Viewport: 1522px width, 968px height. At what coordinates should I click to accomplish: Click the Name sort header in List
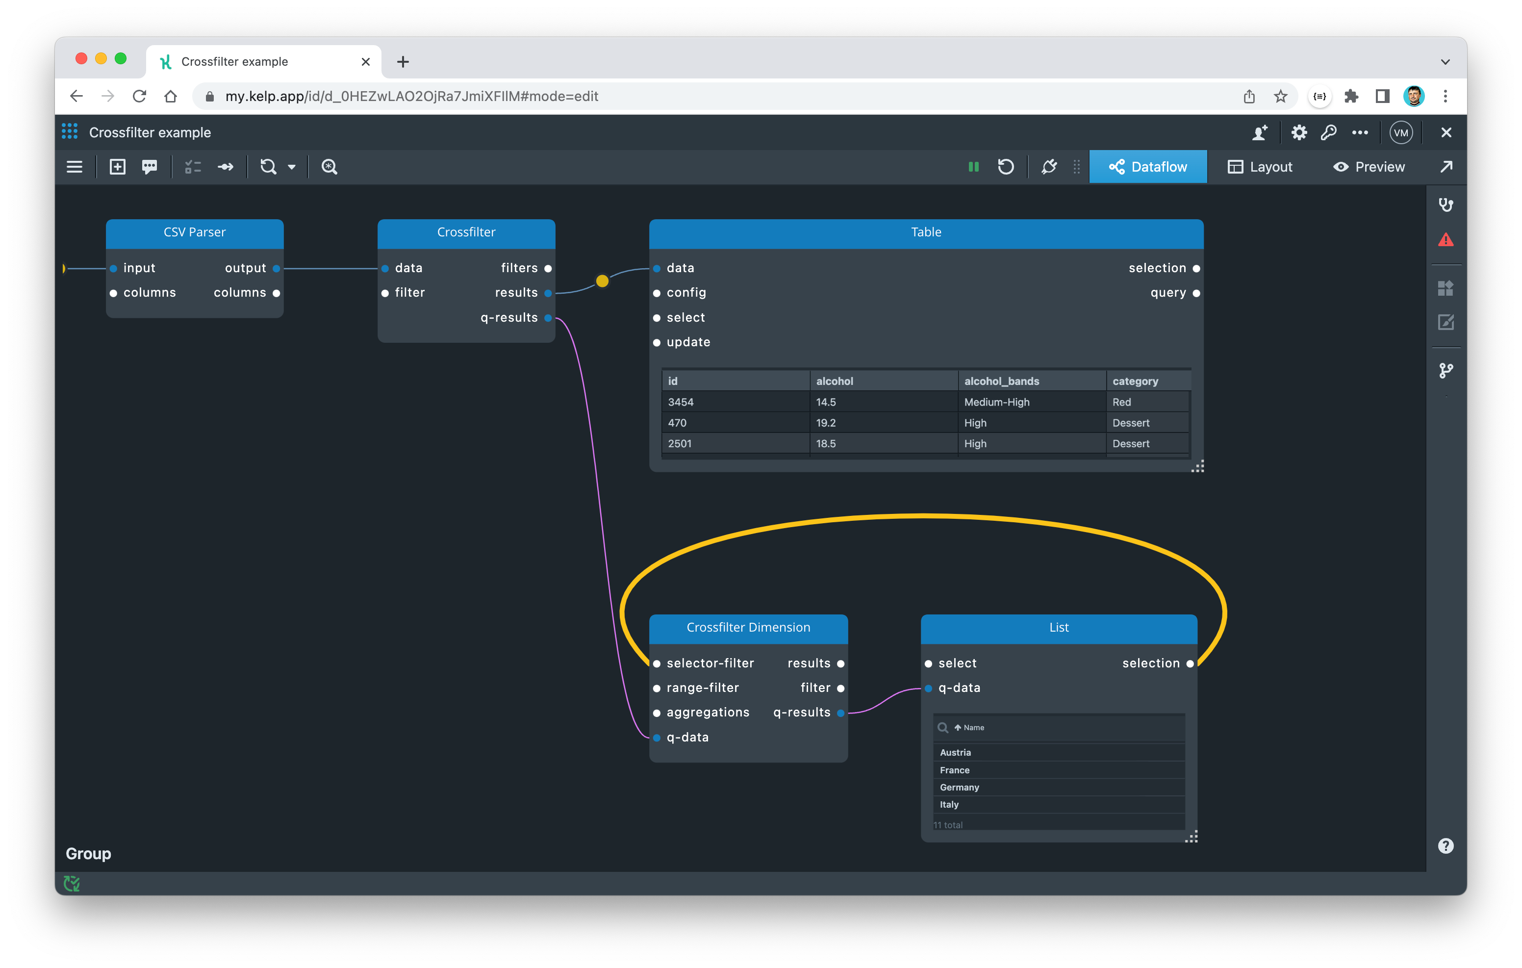tap(973, 728)
